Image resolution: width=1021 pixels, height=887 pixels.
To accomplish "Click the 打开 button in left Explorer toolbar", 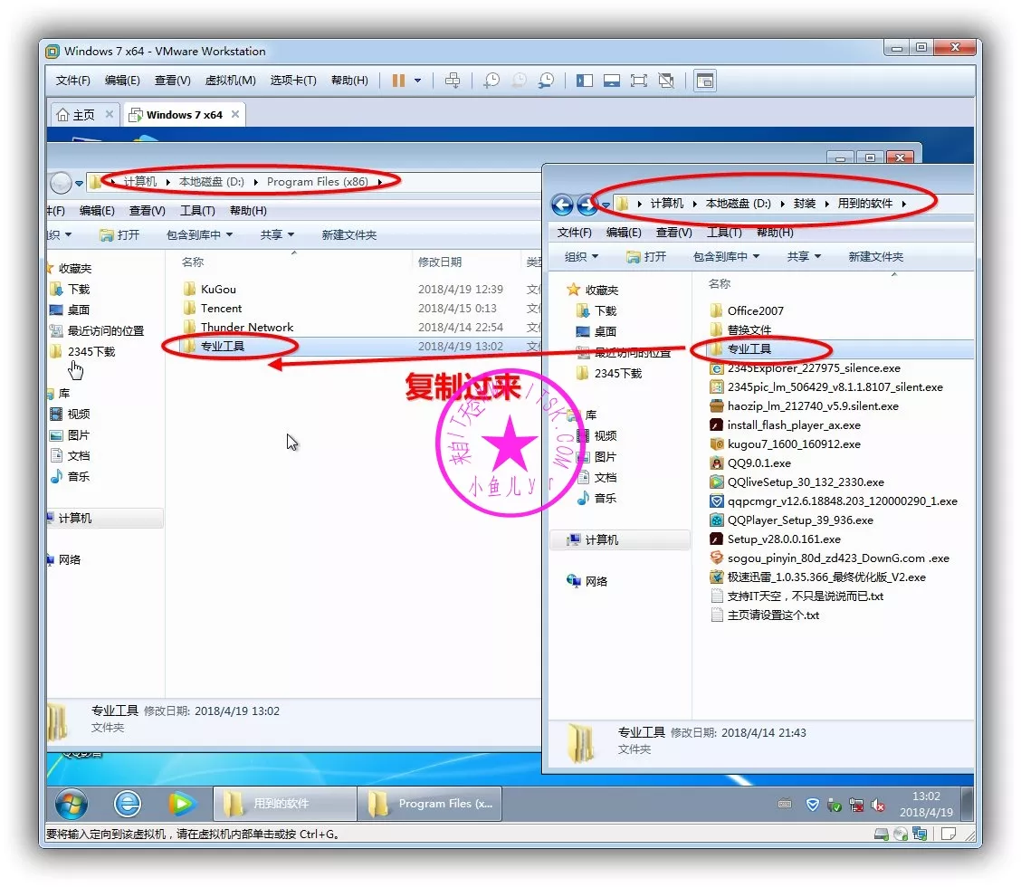I will point(119,235).
